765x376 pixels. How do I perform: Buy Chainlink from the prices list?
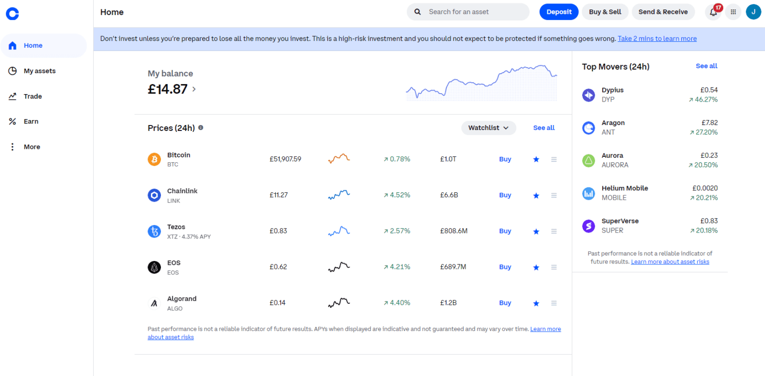[x=505, y=195]
